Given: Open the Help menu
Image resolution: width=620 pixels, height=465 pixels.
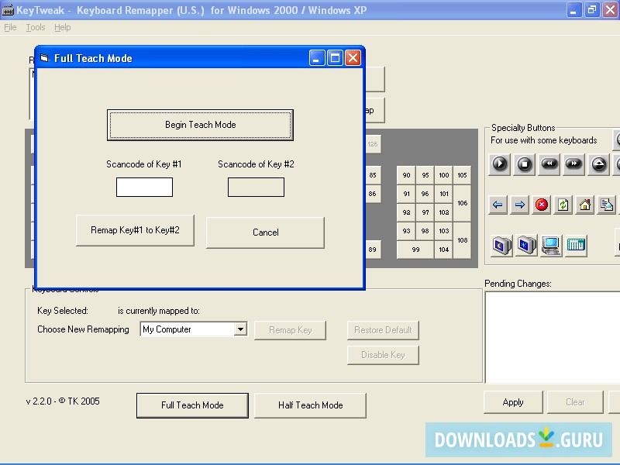Looking at the screenshot, I should (x=63, y=27).
